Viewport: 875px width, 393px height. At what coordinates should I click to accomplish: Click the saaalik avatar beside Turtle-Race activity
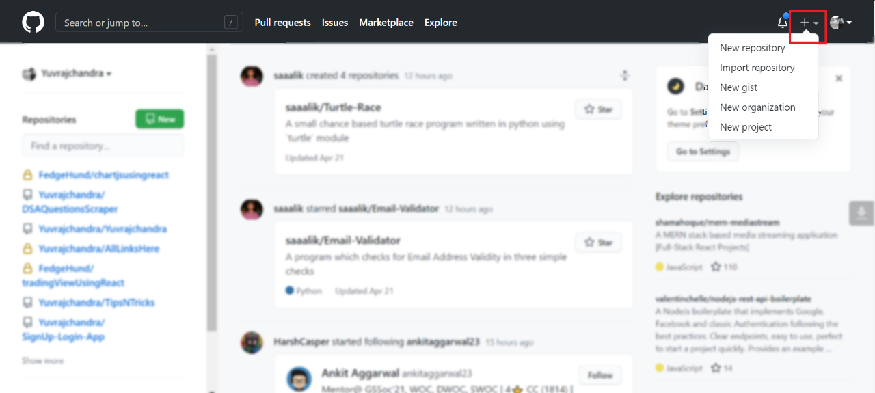click(x=252, y=76)
